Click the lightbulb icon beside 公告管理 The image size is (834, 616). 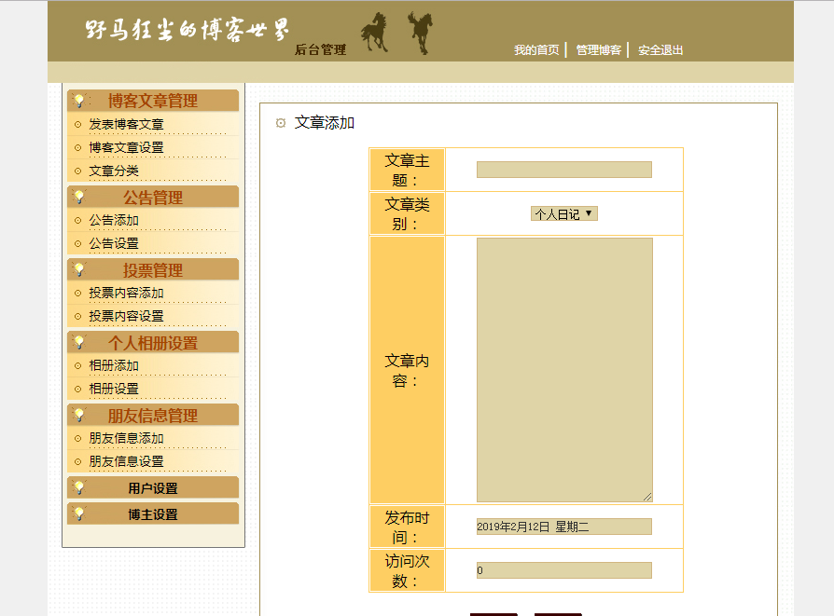(x=78, y=197)
